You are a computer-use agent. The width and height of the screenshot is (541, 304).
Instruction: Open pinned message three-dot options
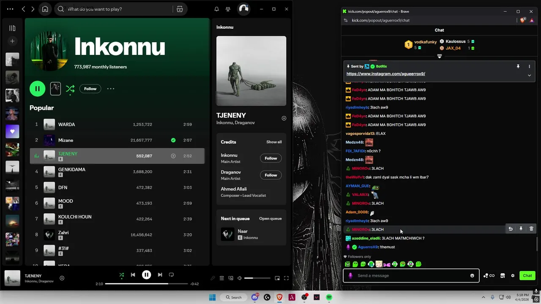click(x=529, y=66)
